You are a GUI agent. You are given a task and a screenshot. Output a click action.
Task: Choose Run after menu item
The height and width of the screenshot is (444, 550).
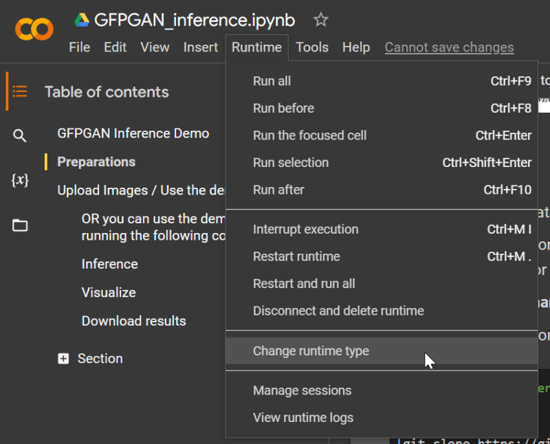(382, 190)
